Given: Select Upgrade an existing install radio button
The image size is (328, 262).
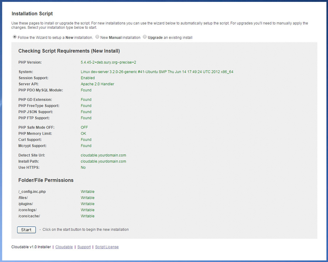Looking at the screenshot, I should (145, 37).
